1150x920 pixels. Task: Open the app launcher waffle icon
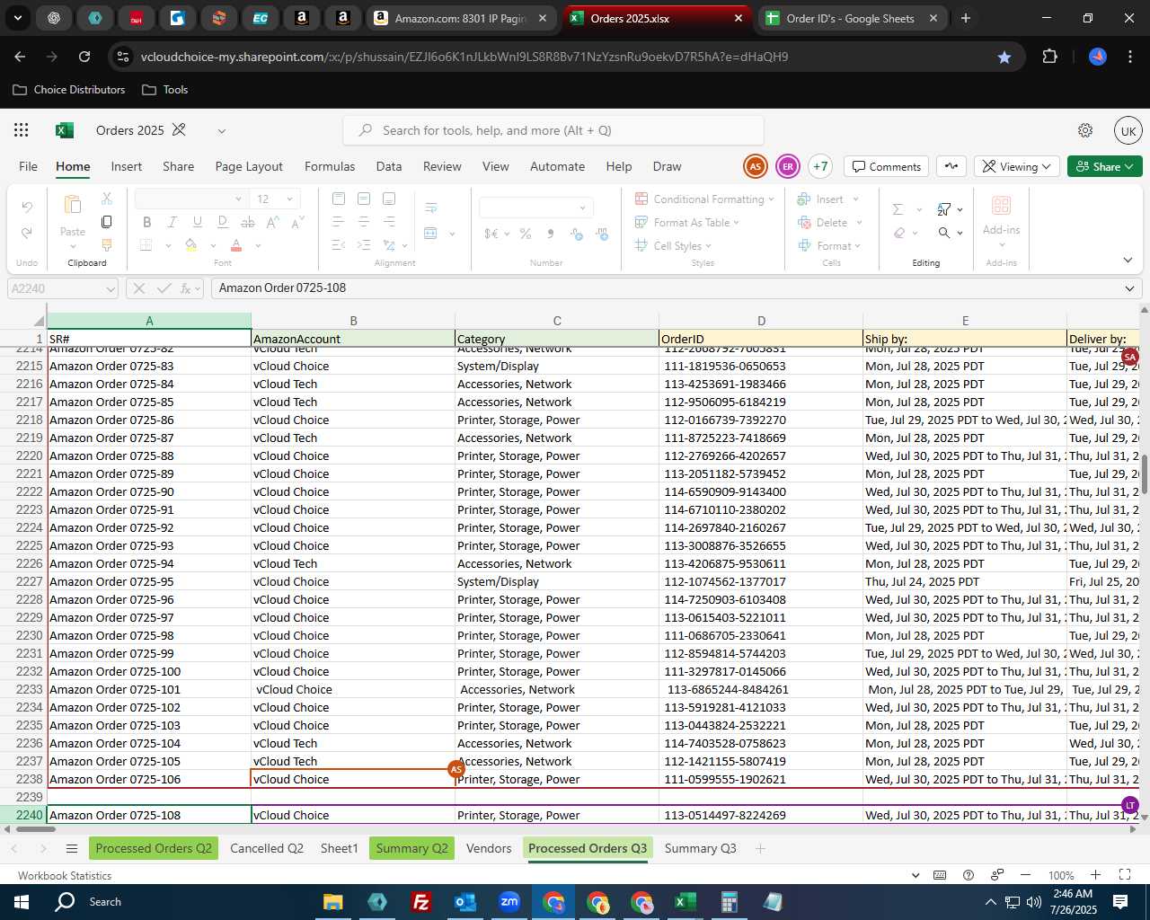pos(22,130)
